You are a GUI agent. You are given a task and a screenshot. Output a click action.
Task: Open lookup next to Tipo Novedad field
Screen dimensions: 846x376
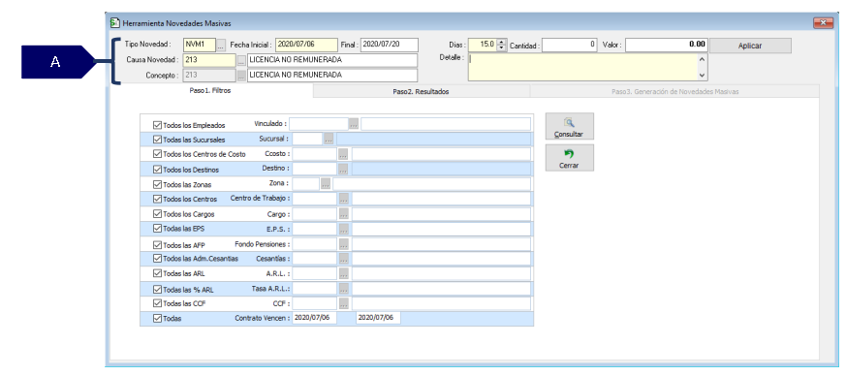coord(221,45)
